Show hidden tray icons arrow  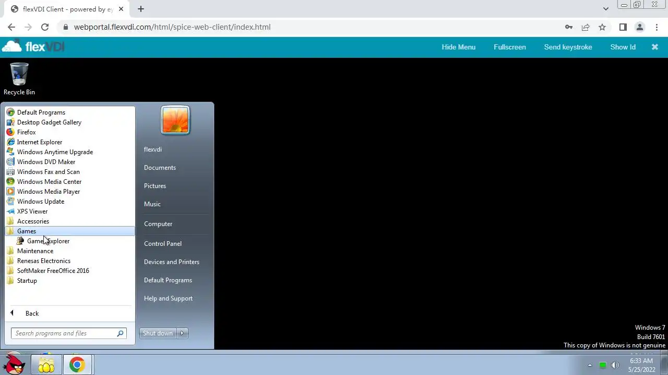point(590,365)
